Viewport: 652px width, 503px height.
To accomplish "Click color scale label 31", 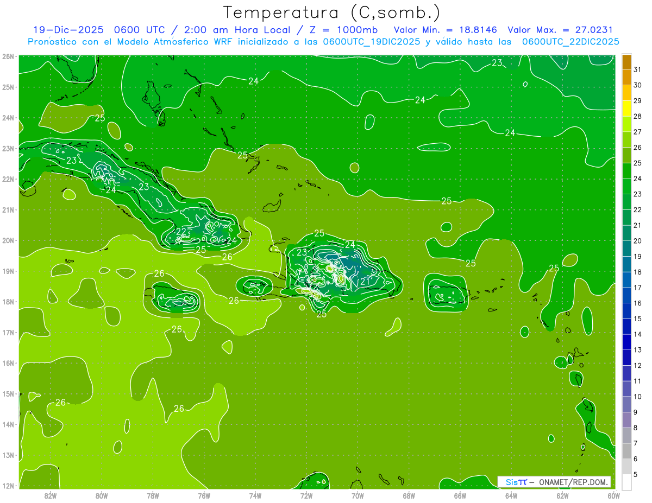I will pos(637,70).
